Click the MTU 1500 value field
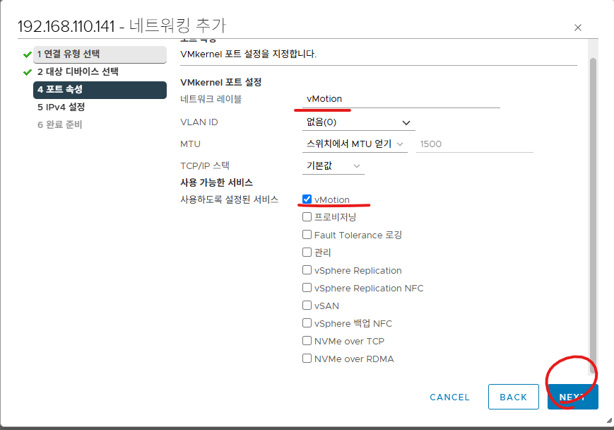 475,144
